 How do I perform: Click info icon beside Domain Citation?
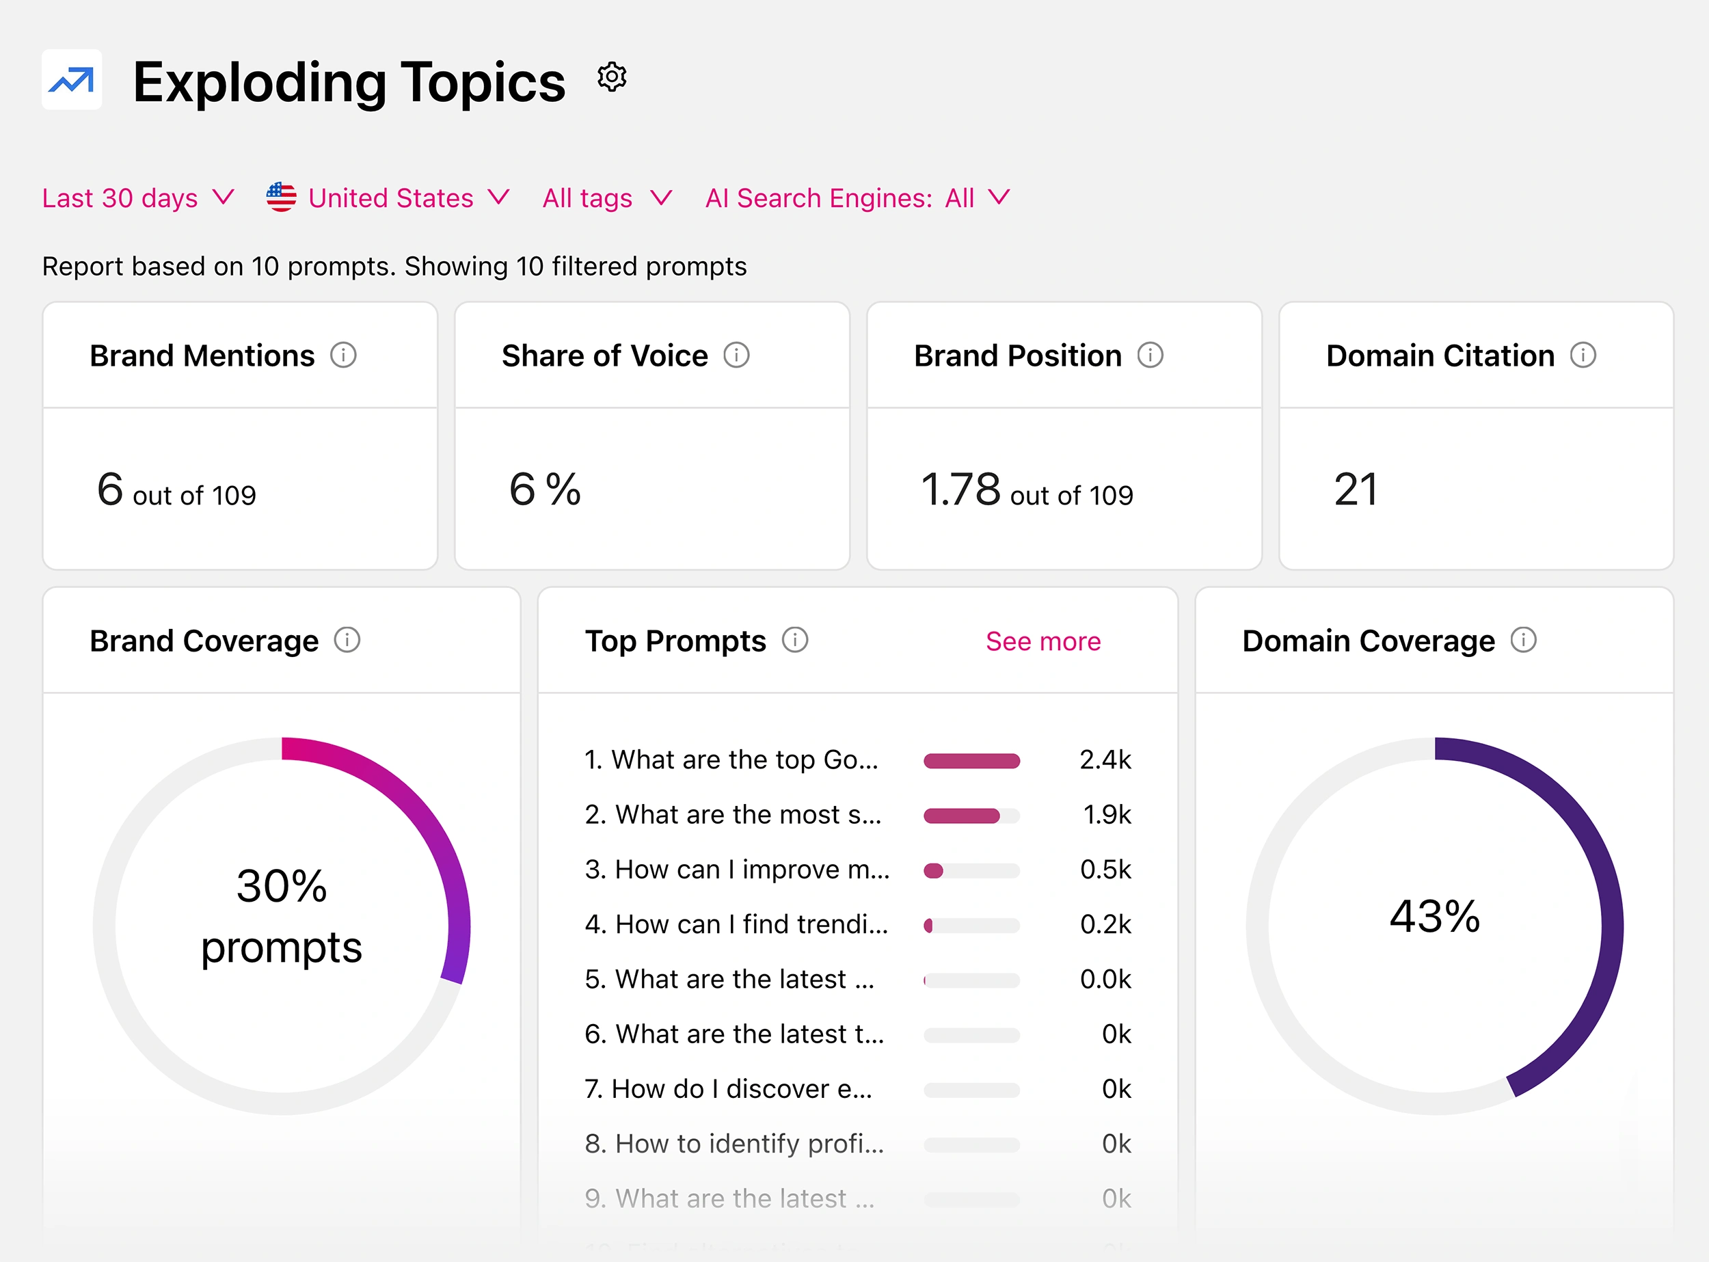point(1583,355)
